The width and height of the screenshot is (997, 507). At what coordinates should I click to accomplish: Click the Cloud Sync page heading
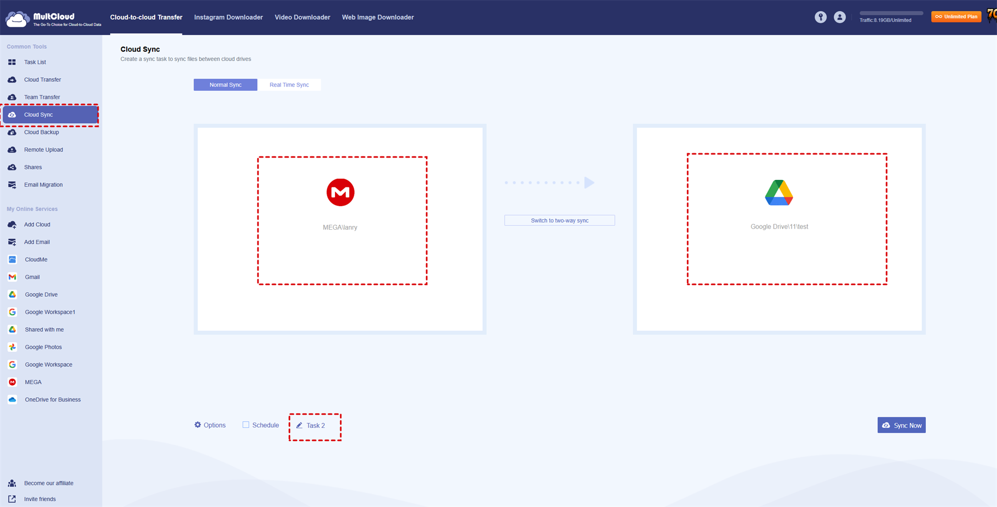140,49
